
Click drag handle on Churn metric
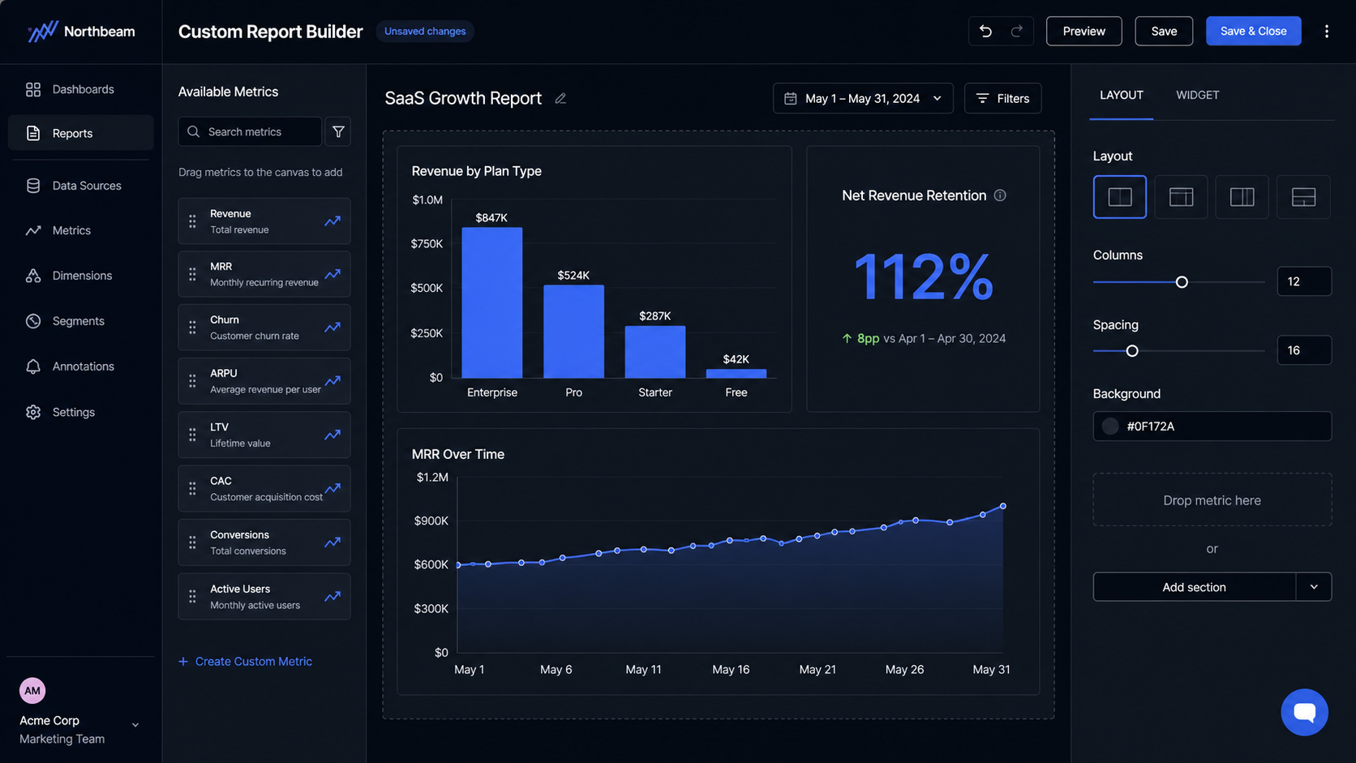pos(192,328)
